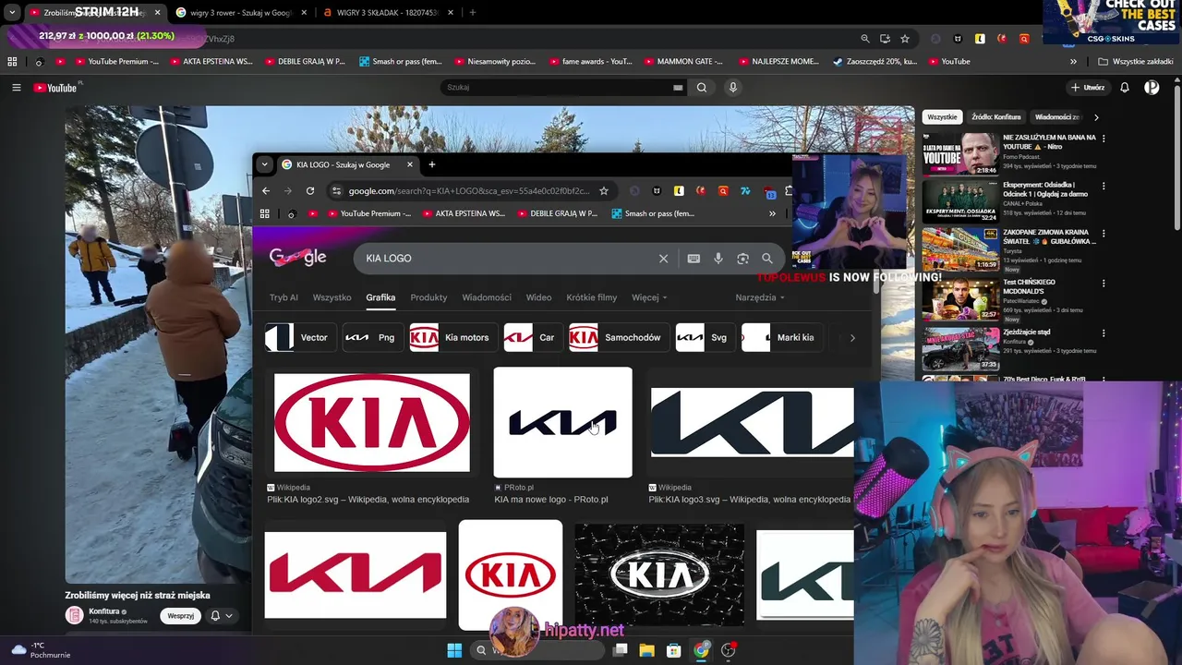Viewport: 1182px width, 665px height.
Task: Open Wszystkie zakładki bookmarks folder
Action: [1136, 62]
